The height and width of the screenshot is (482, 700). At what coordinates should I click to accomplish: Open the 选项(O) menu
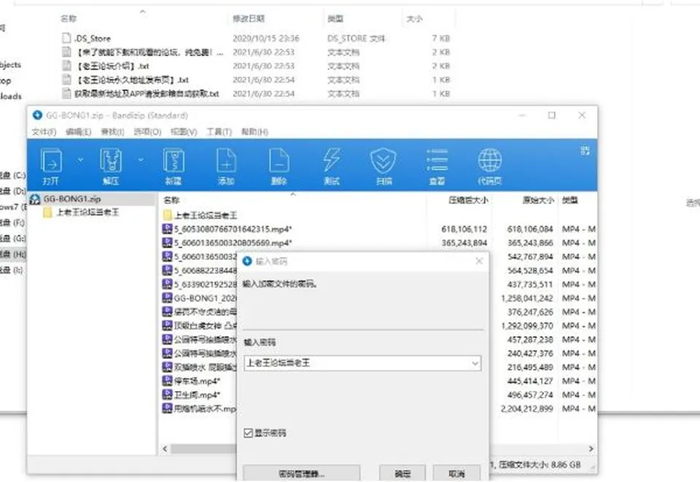[147, 132]
